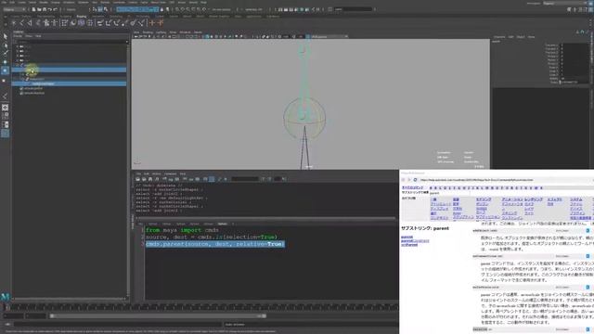
Task: Click the highlighted Rotate tool in toolbox
Action: coord(5,71)
